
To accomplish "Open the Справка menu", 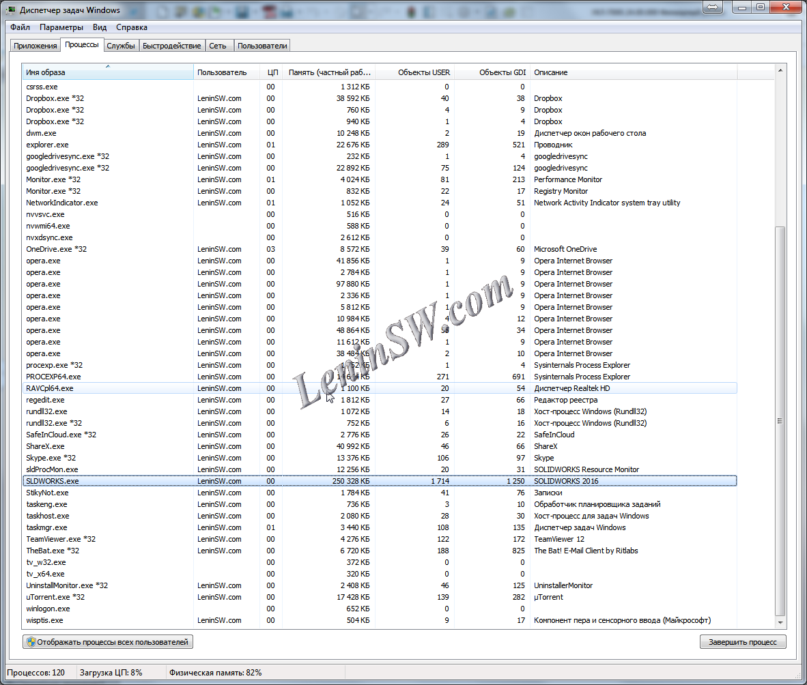I will point(131,27).
